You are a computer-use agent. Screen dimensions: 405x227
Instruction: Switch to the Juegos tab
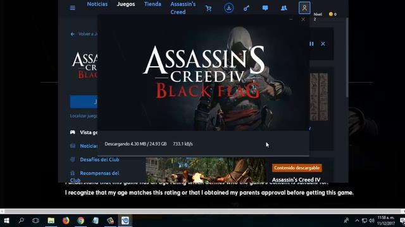(x=126, y=4)
